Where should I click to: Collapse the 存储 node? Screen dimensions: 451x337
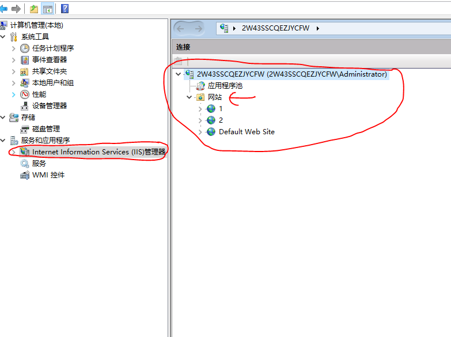(3, 118)
